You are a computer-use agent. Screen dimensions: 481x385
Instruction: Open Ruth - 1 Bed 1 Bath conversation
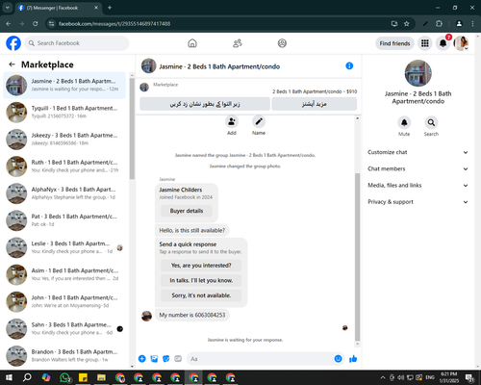click(64, 167)
